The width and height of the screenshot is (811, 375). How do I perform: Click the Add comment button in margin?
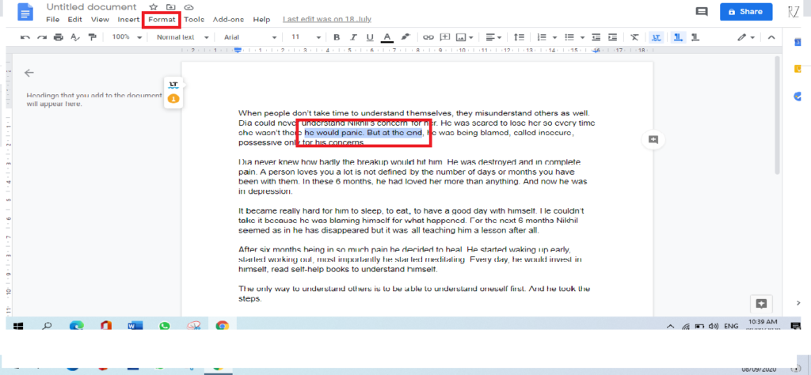pyautogui.click(x=653, y=139)
